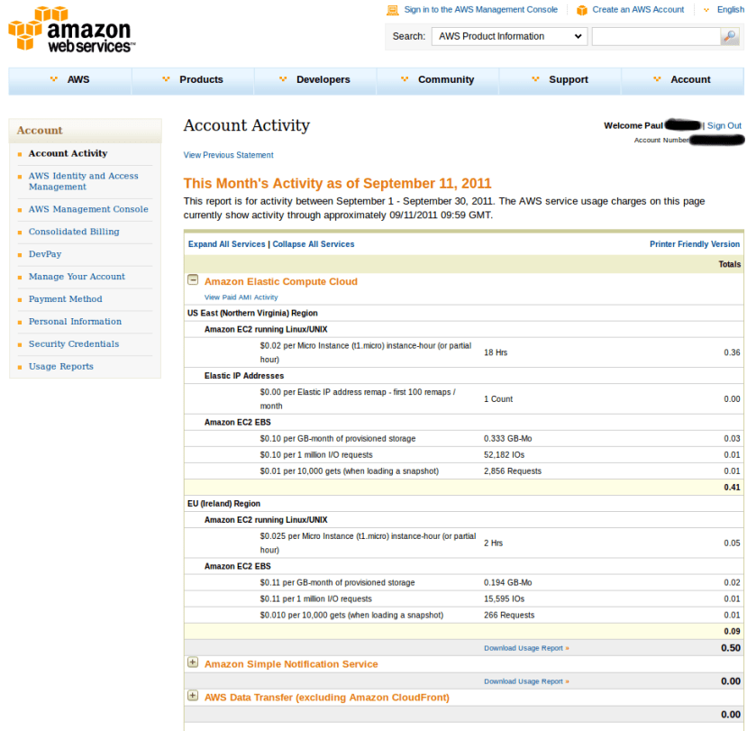This screenshot has width=756, height=731.
Task: Expand the Amazon Simple Notification Service section
Action: click(193, 662)
